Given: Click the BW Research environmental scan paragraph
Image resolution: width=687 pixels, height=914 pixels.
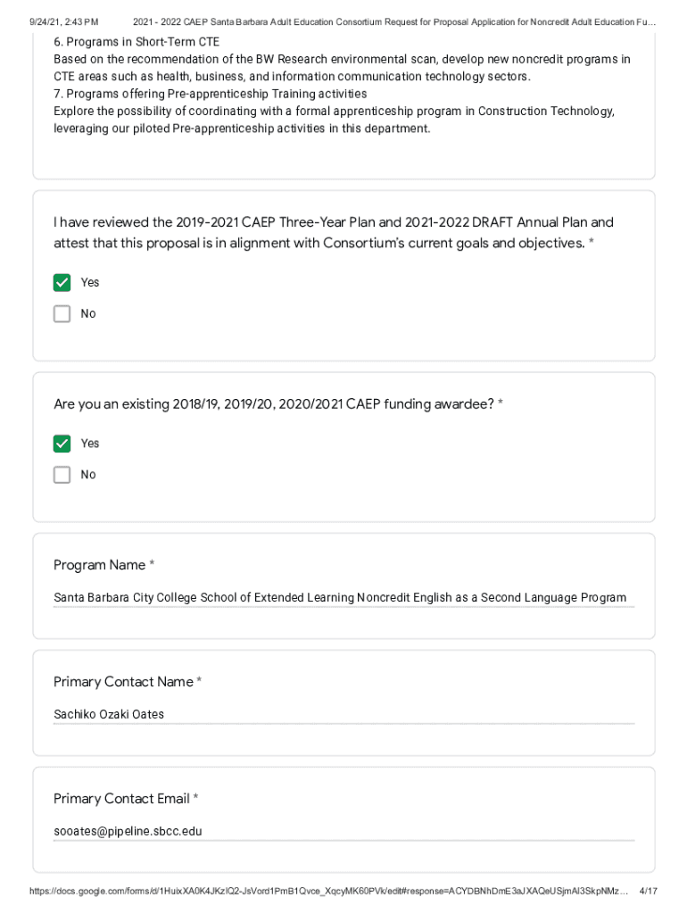Looking at the screenshot, I should click(342, 68).
